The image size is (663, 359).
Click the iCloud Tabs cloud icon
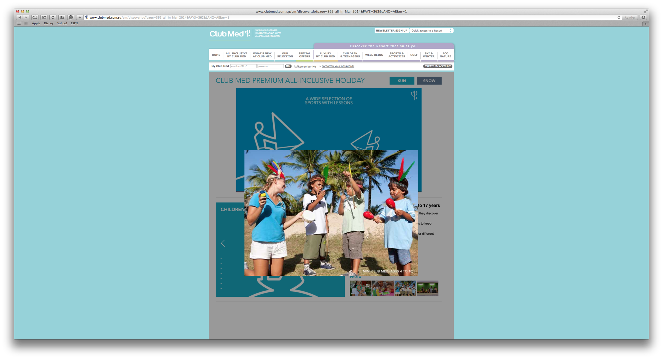[x=35, y=17]
